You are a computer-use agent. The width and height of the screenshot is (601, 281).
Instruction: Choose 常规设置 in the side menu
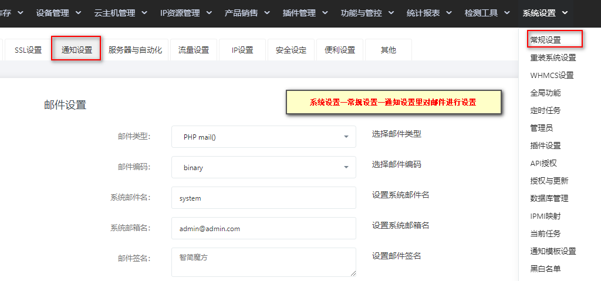tap(545, 40)
